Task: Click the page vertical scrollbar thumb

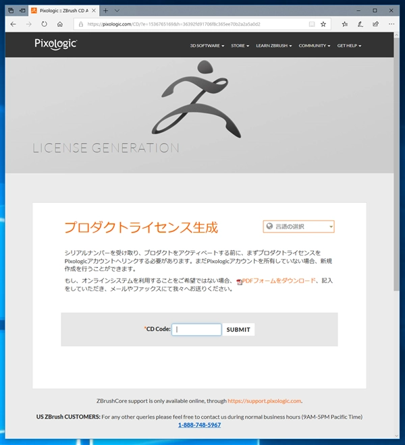Action: click(396, 165)
